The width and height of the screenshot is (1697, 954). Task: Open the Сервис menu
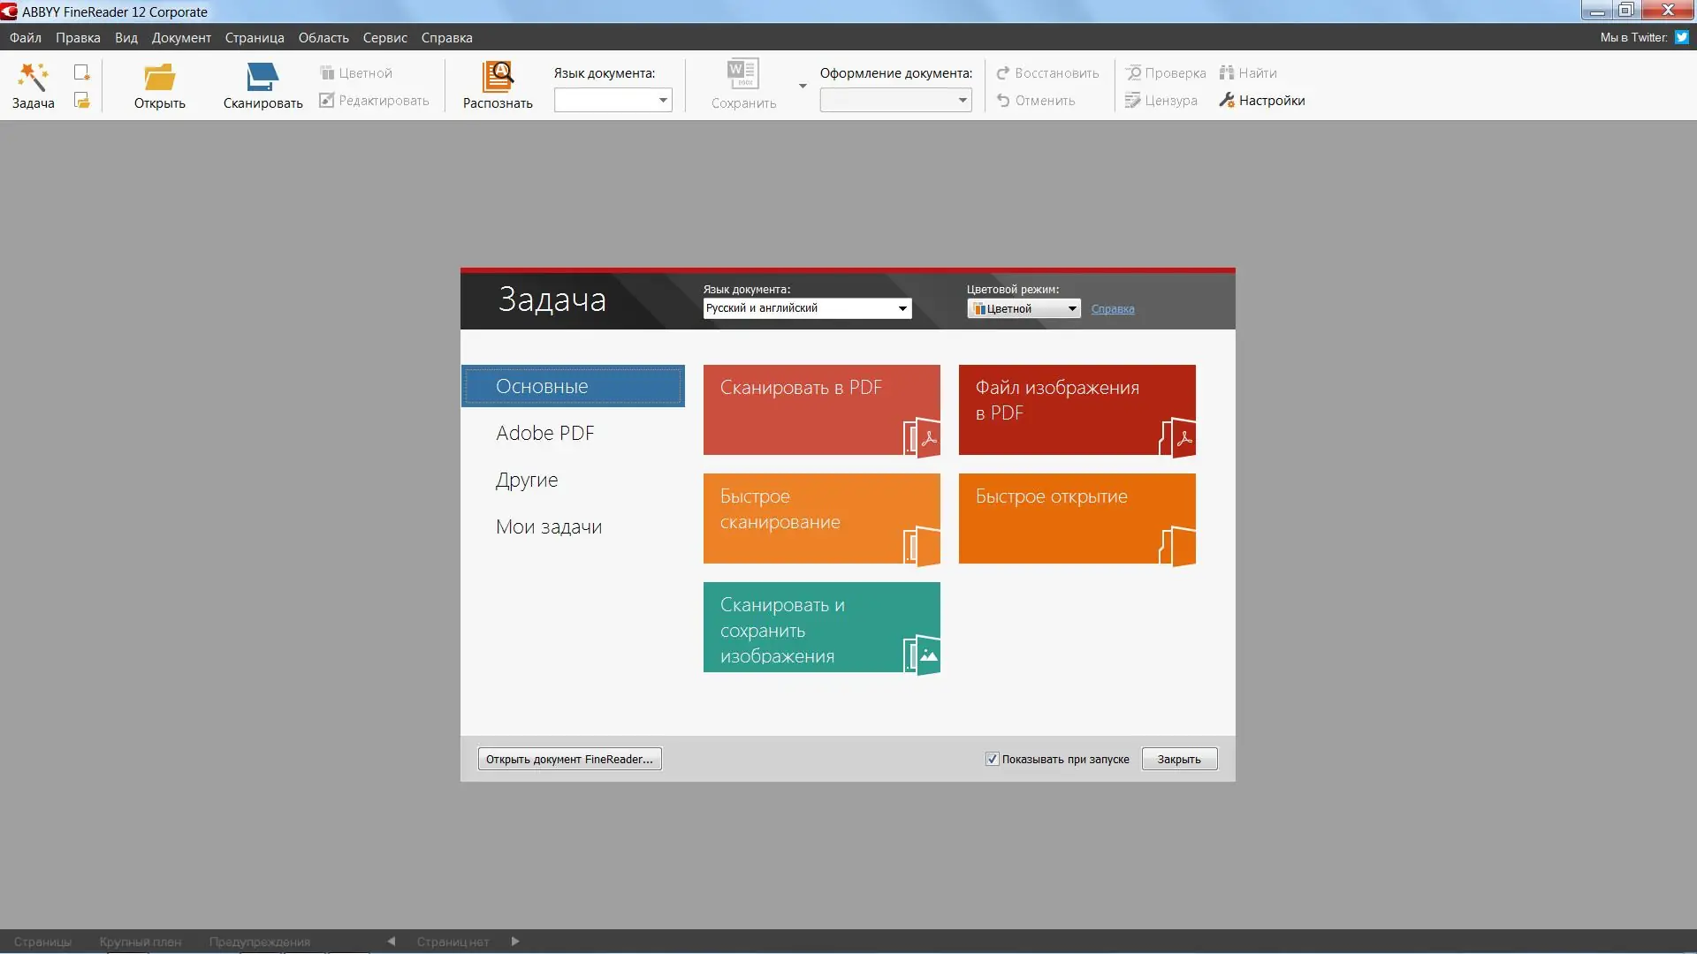pyautogui.click(x=384, y=38)
